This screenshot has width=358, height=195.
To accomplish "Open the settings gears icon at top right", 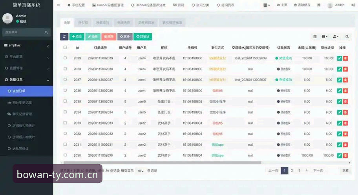I will click(x=353, y=5).
